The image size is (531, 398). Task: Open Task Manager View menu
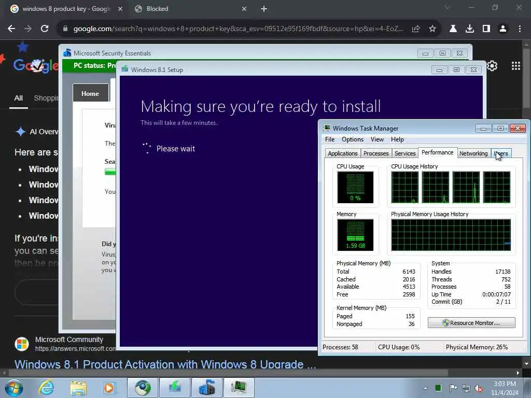click(x=377, y=139)
